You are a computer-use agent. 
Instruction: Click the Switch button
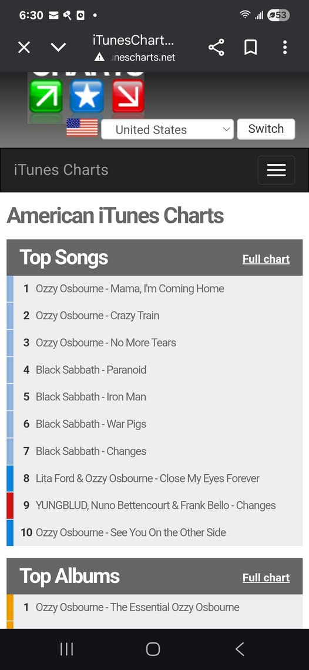coord(266,129)
